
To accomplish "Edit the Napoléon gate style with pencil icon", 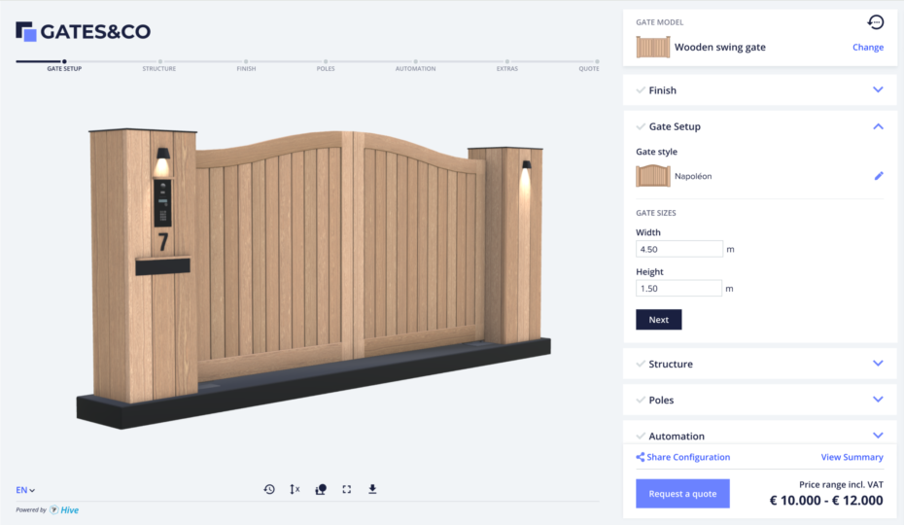I will (x=879, y=176).
